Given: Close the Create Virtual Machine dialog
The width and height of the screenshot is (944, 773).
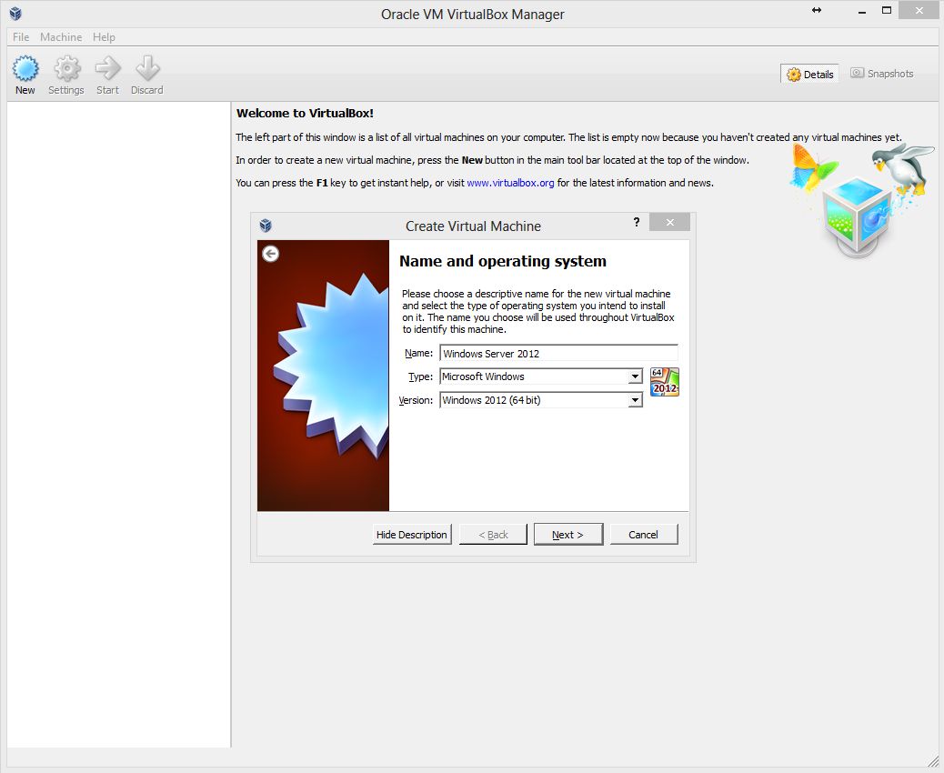Looking at the screenshot, I should pos(669,222).
